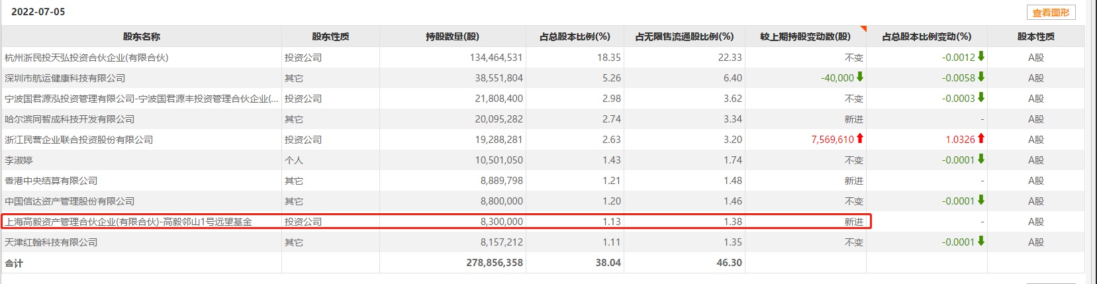Click the 新进 status in 香港中央结算 row
The image size is (1097, 284).
click(854, 181)
